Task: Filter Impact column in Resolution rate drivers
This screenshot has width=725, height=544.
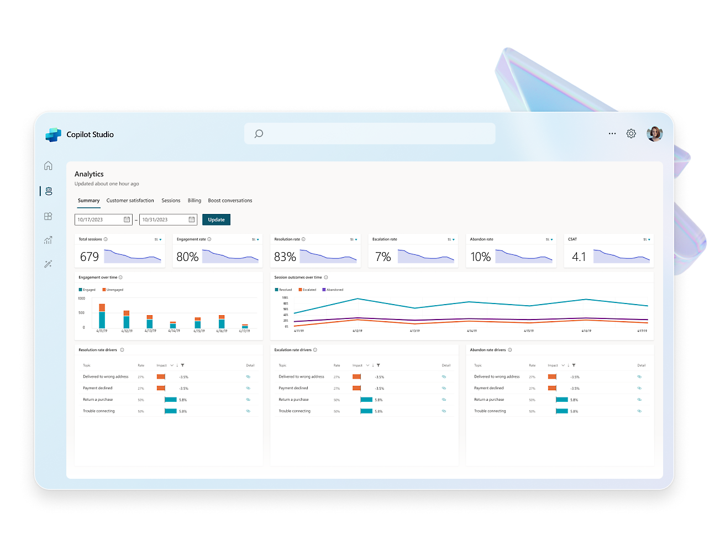Action: [x=183, y=365]
